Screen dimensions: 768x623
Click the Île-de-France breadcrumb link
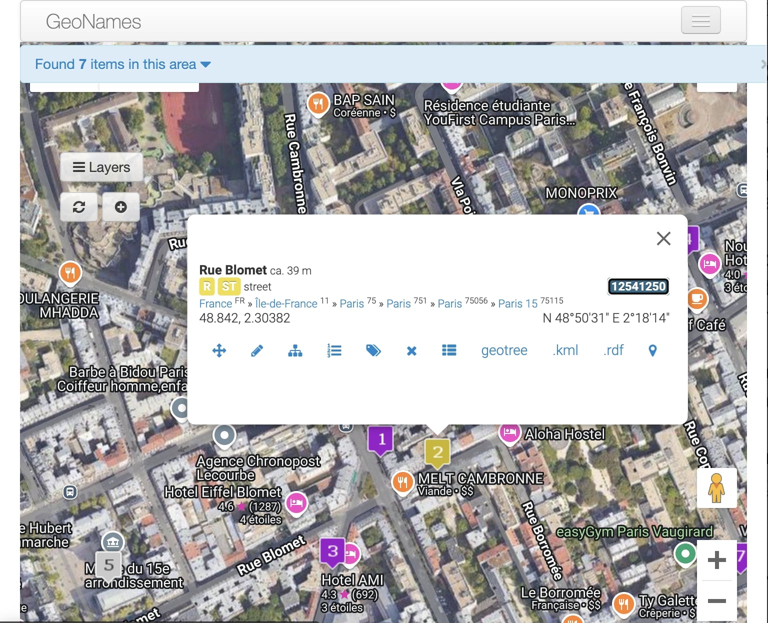click(286, 303)
